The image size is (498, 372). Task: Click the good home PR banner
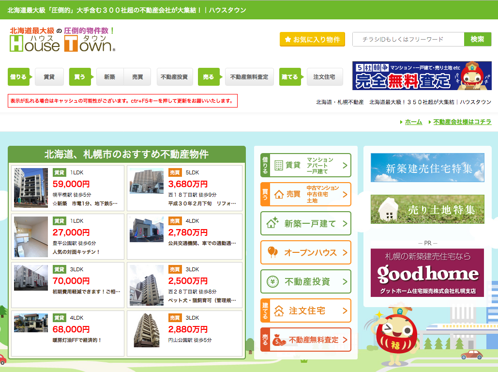[427, 273]
